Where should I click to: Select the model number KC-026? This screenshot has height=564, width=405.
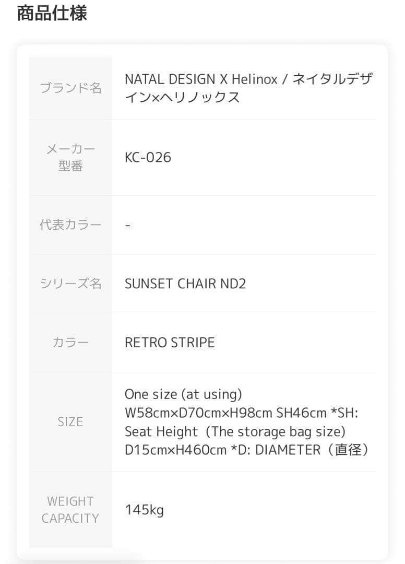[148, 157]
